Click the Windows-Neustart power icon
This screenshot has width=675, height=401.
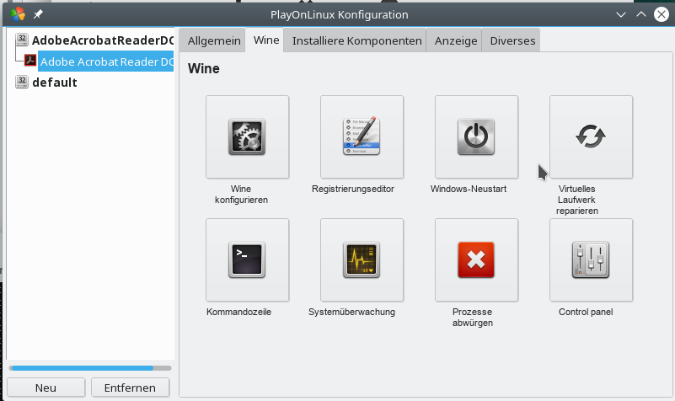476,136
